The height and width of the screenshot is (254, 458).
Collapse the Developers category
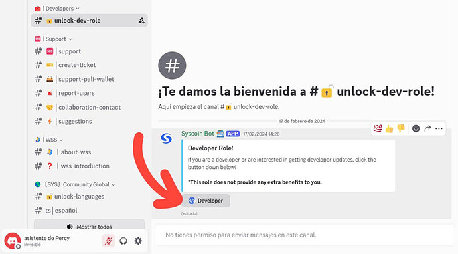pos(57,9)
